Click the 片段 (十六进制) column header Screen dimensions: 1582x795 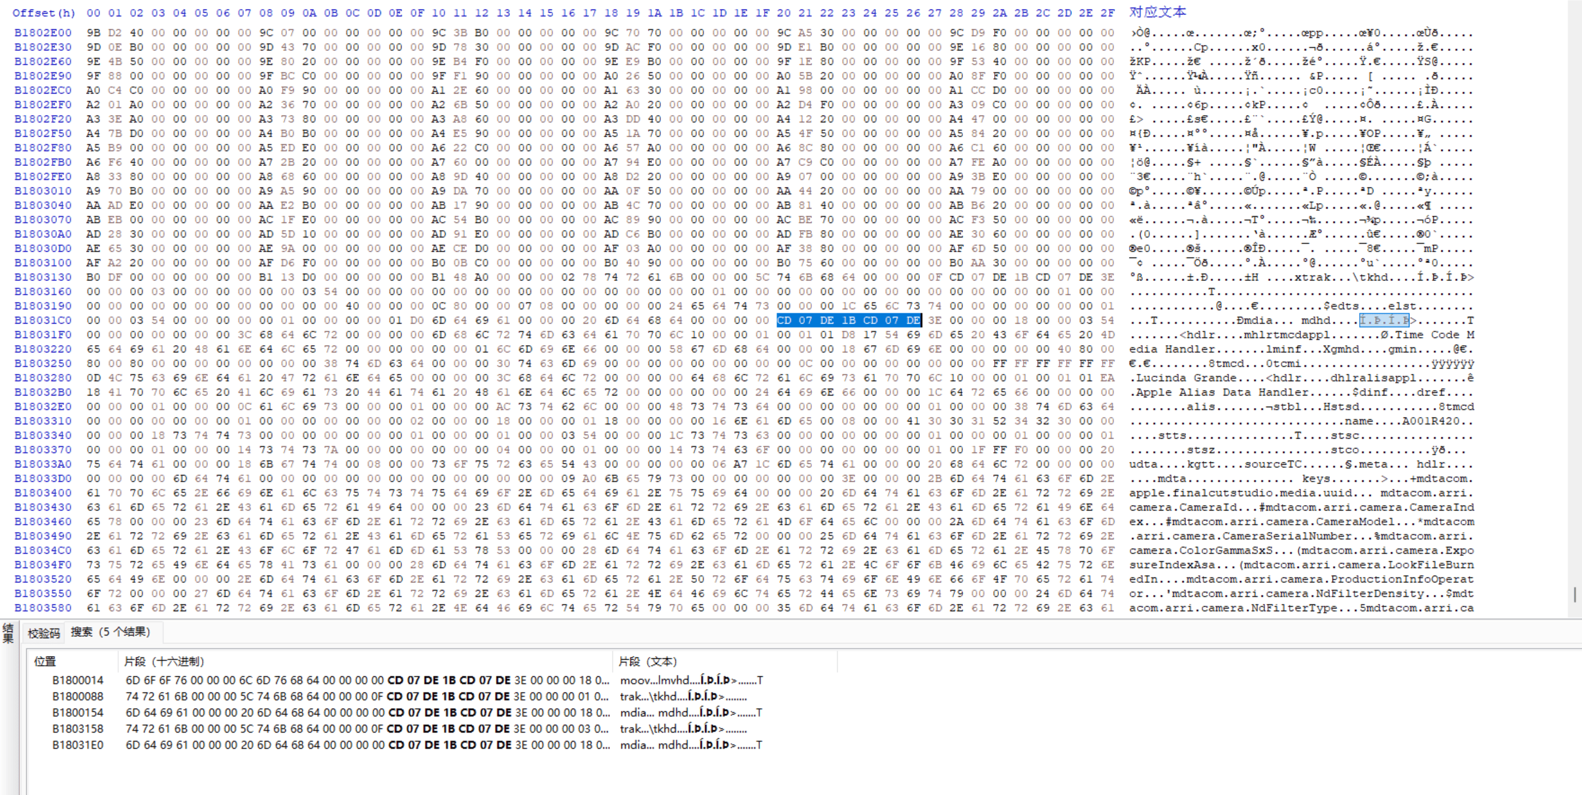tap(164, 661)
